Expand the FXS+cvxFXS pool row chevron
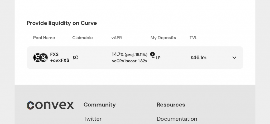 pos(234,58)
